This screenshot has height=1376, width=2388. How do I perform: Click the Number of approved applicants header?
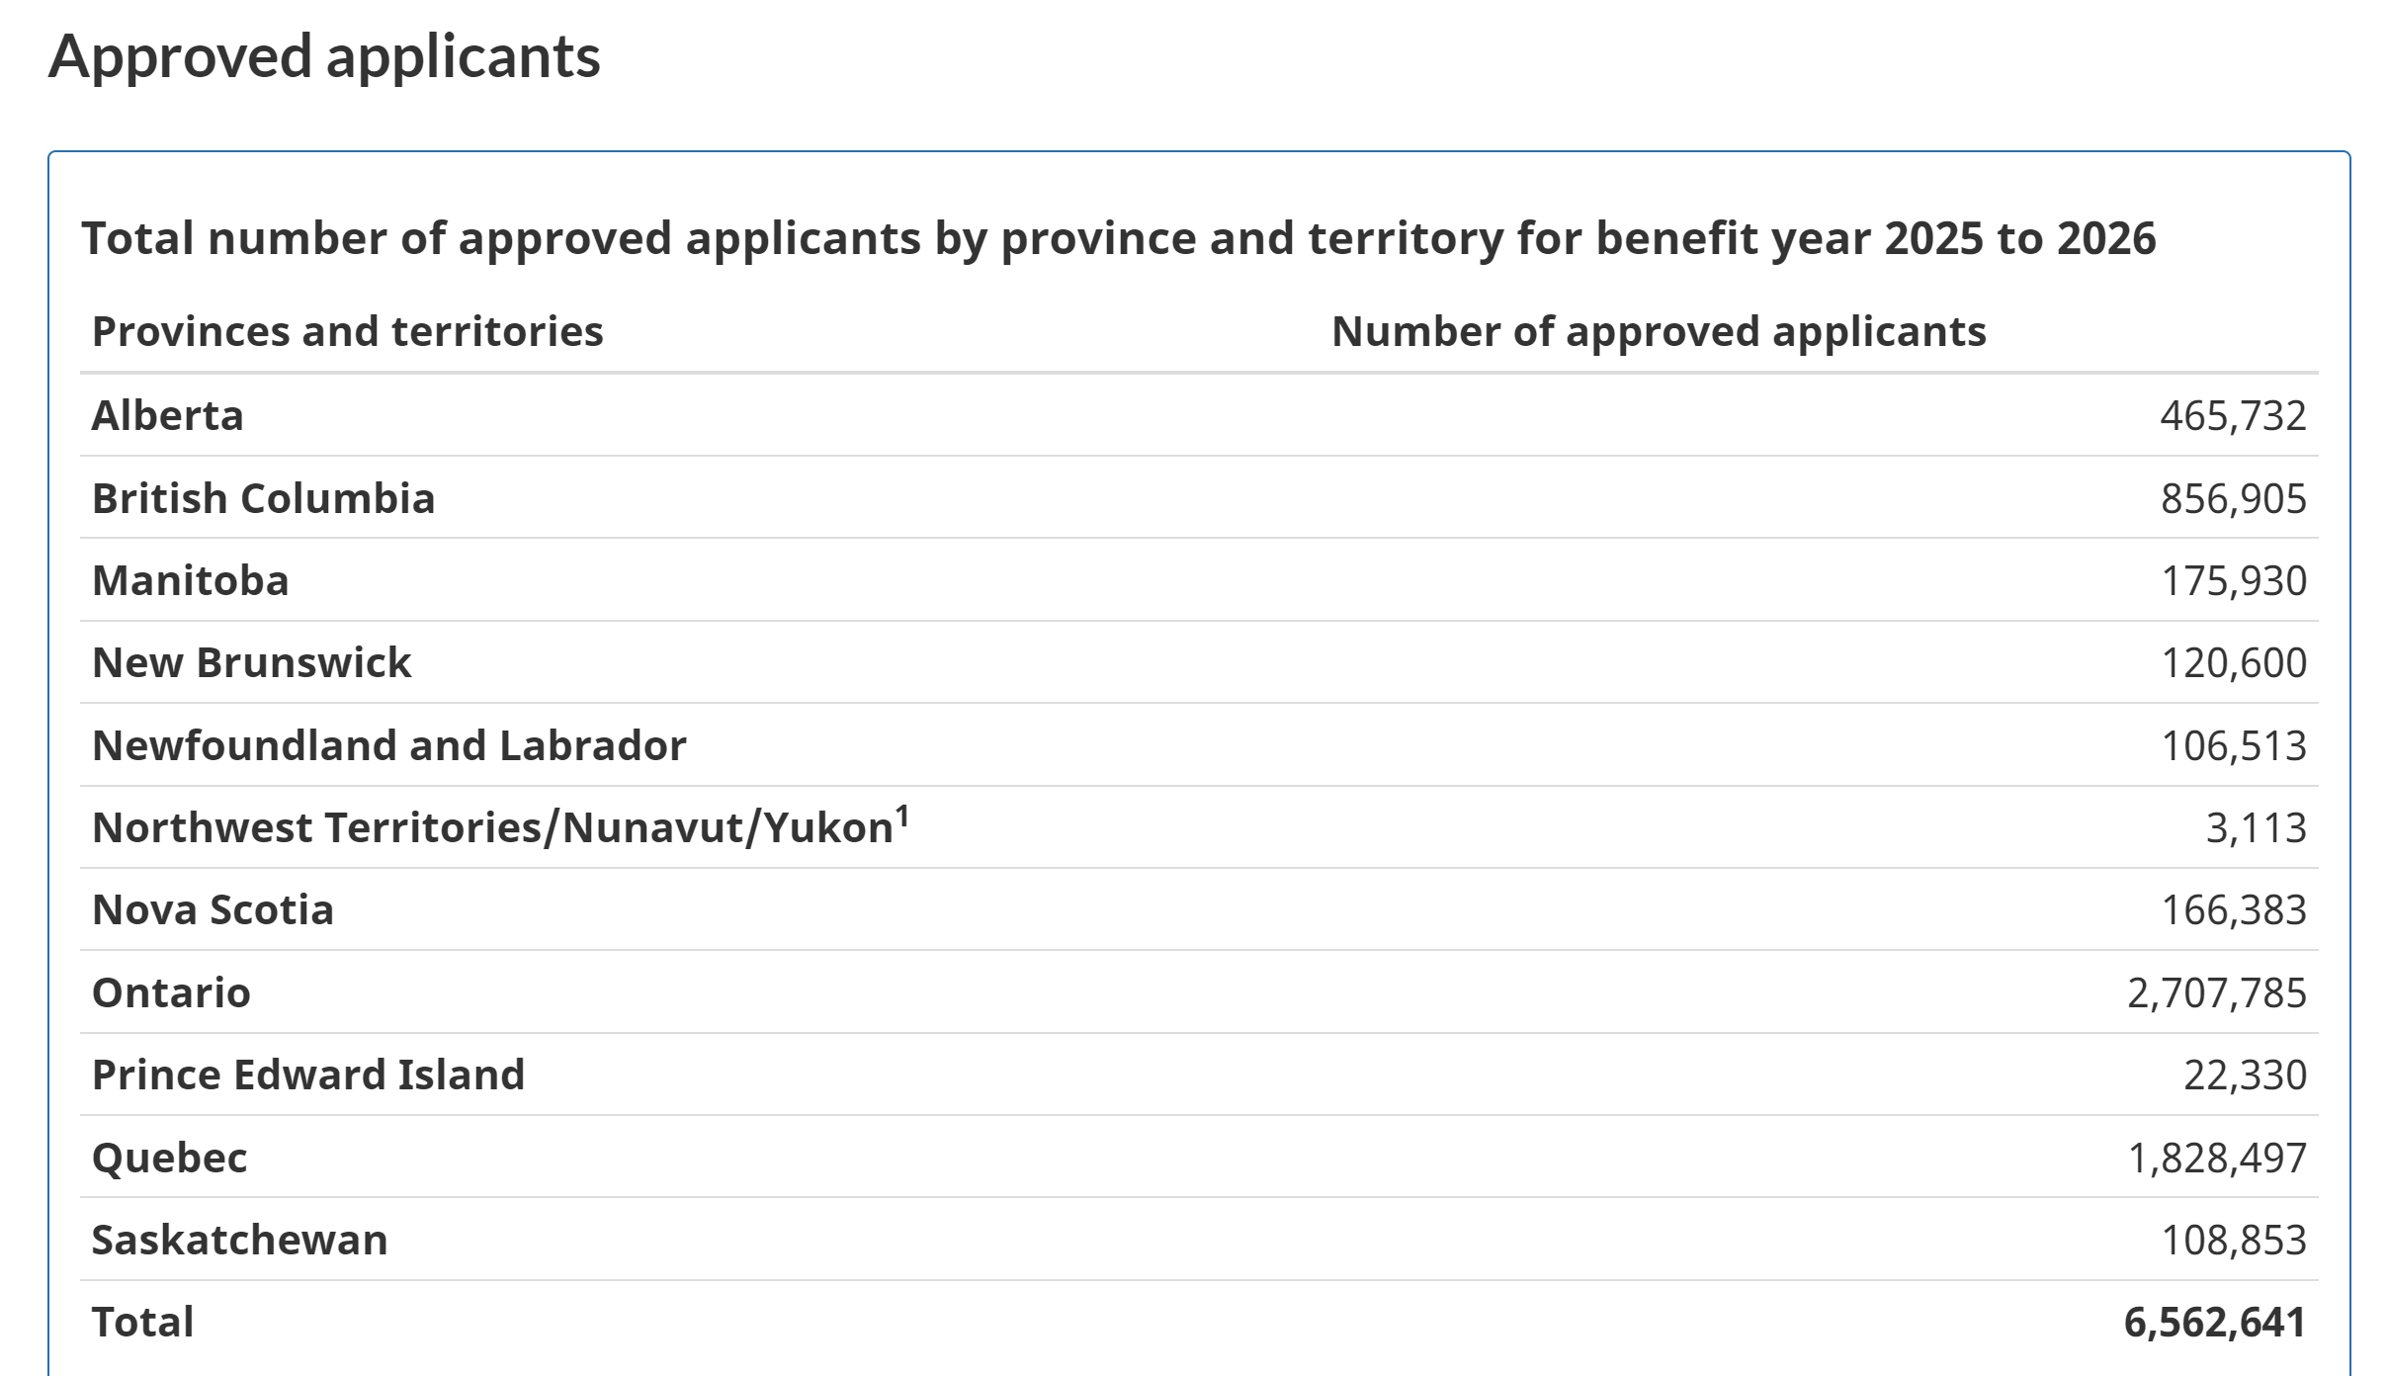tap(1659, 331)
